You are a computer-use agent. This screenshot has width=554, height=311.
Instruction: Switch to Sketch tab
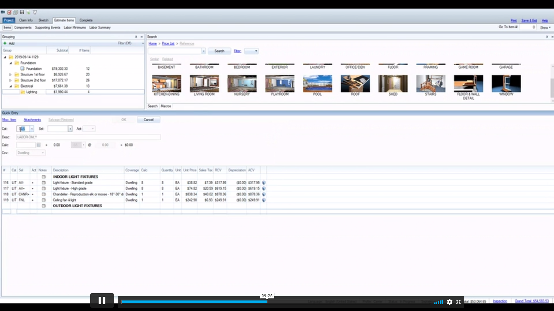43,20
